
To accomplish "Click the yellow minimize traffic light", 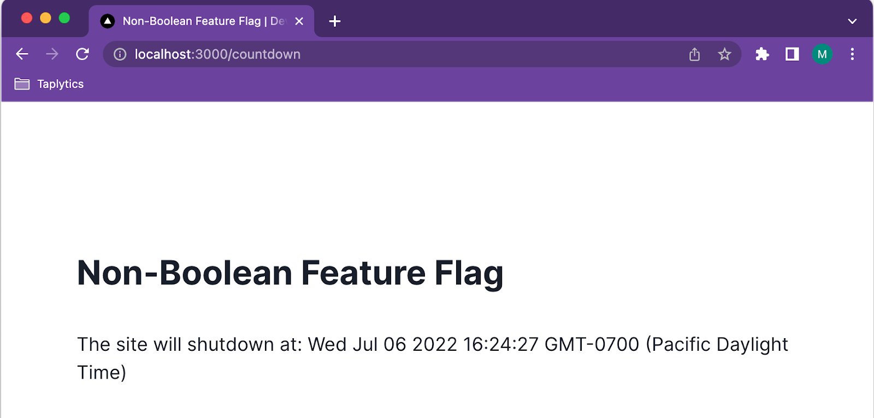I will pyautogui.click(x=45, y=17).
